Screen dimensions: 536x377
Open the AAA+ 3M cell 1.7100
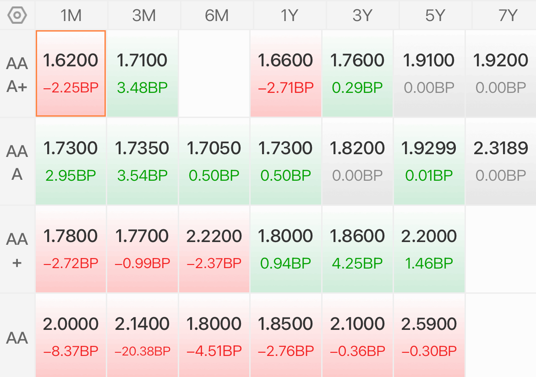tap(142, 73)
